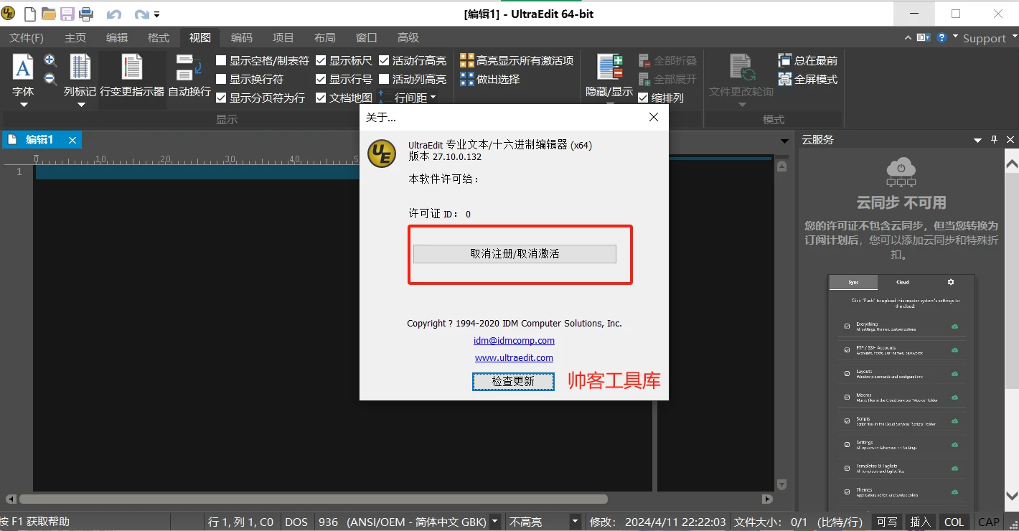The height and width of the screenshot is (531, 1019).
Task: Uncheck 活动行高亮 checkbox
Action: 384,61
